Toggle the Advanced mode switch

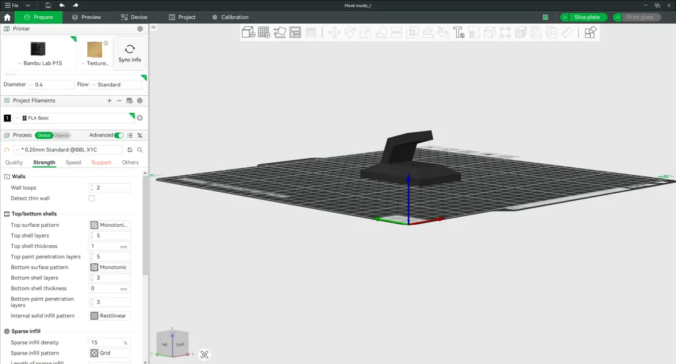pyautogui.click(x=119, y=135)
